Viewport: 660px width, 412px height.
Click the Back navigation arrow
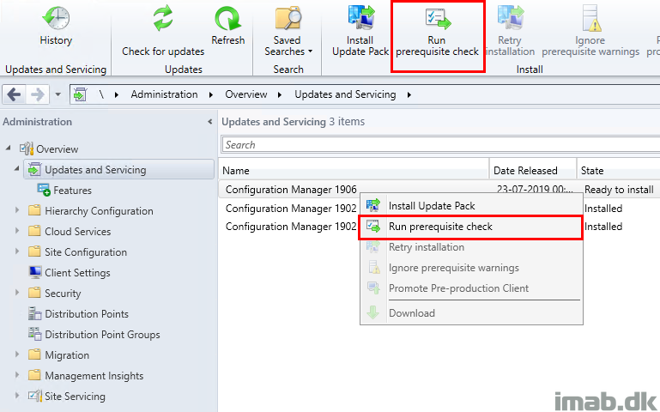coord(15,94)
